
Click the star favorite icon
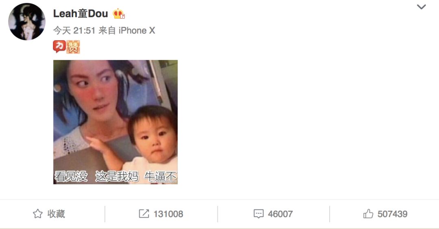(x=38, y=214)
